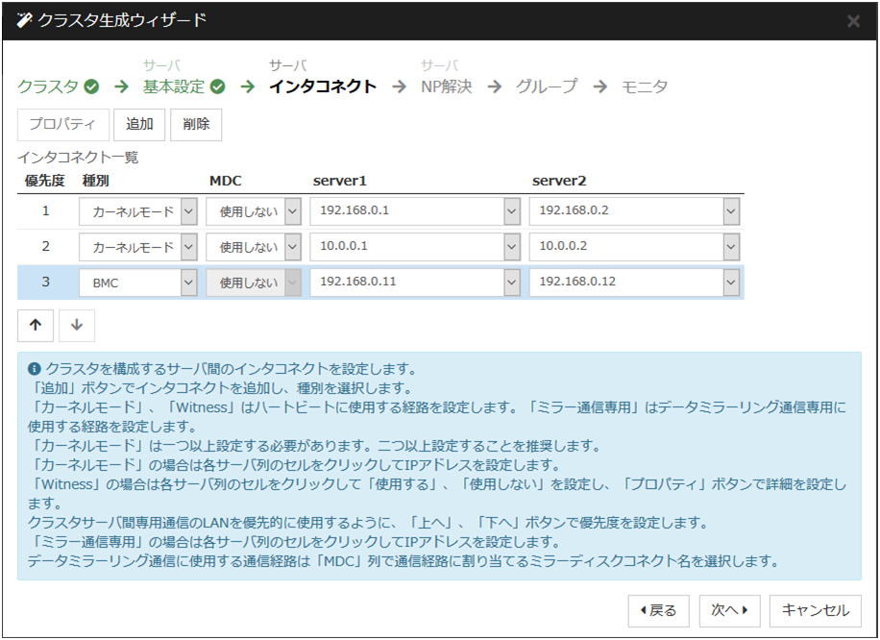This screenshot has width=880, height=640.
Task: Go back with the 戻る button
Action: click(x=658, y=610)
